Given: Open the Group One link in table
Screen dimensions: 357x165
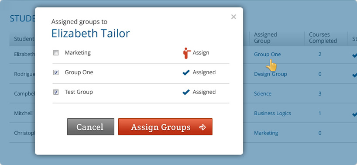Looking at the screenshot, I should (x=267, y=55).
